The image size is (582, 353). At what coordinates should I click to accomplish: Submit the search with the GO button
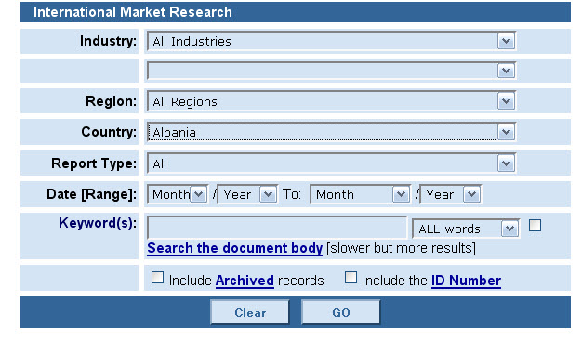pos(340,312)
